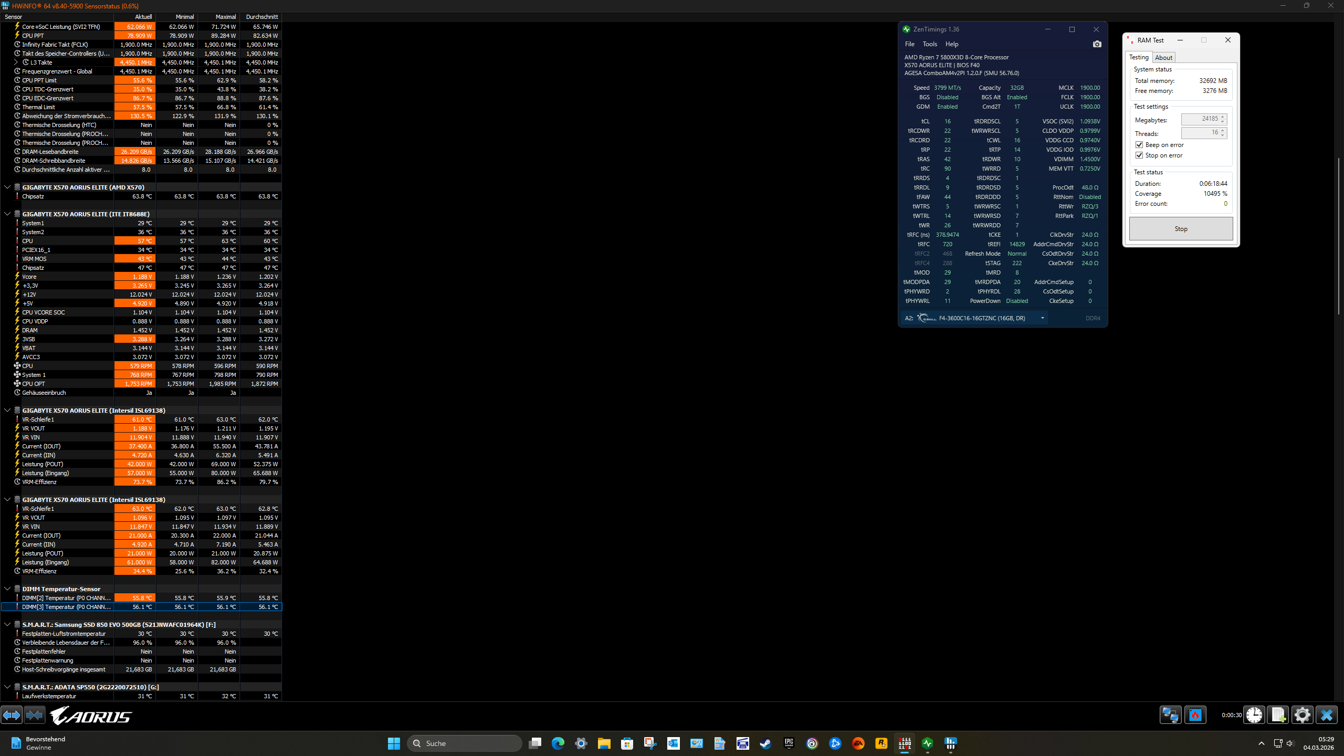Click the AORUS logo in HWiNFO footer
Image resolution: width=1344 pixels, height=756 pixels.
89,715
